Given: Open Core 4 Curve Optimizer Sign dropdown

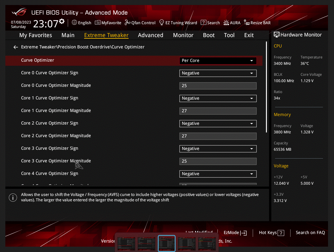Looking at the screenshot, I should click(218, 174).
